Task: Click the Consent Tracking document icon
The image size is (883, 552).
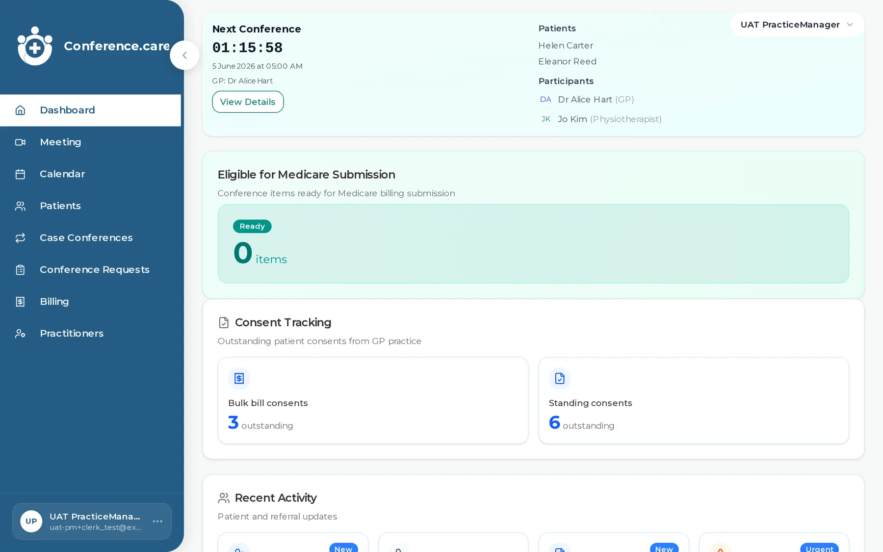Action: pos(224,322)
